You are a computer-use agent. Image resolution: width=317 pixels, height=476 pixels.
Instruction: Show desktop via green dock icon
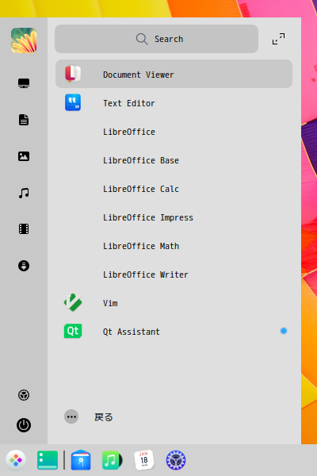pyautogui.click(x=48, y=460)
